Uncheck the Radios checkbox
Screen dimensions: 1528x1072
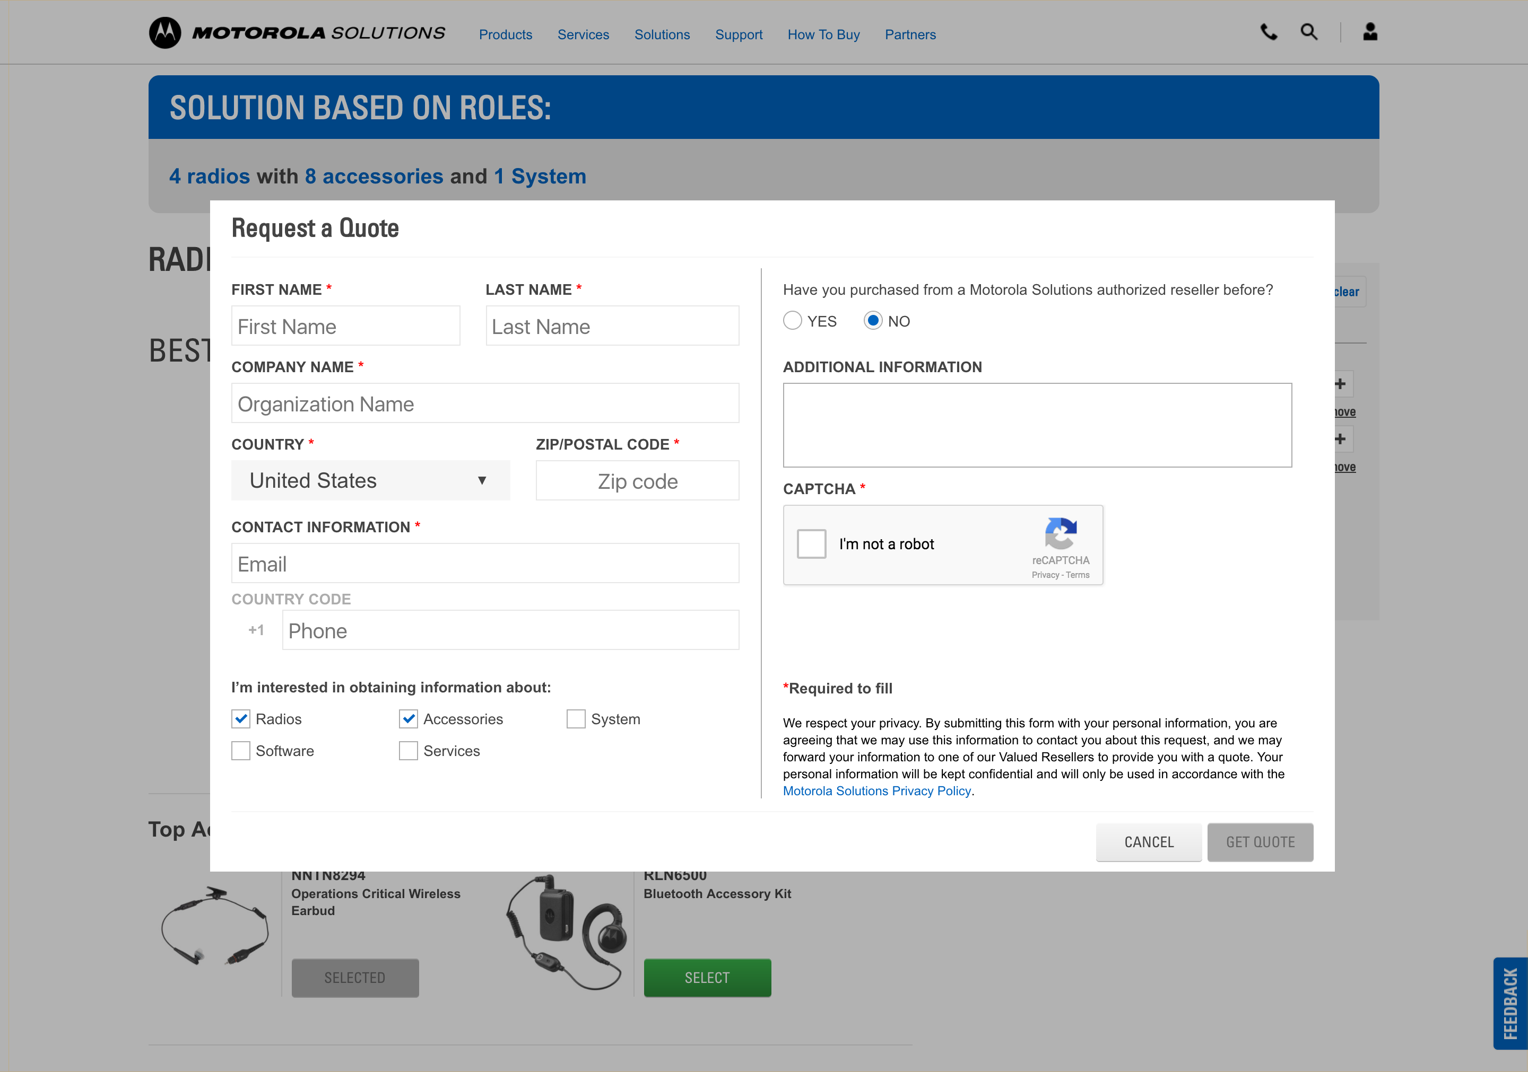[240, 719]
